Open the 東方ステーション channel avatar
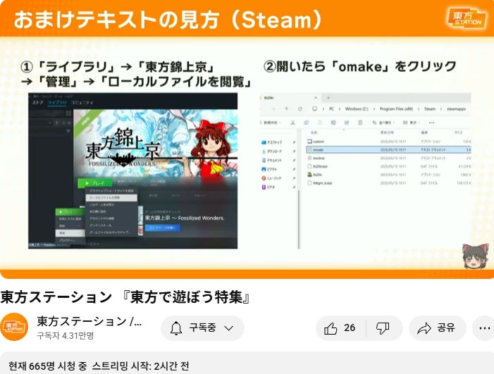Screen dimensions: 494x374 coord(14,327)
